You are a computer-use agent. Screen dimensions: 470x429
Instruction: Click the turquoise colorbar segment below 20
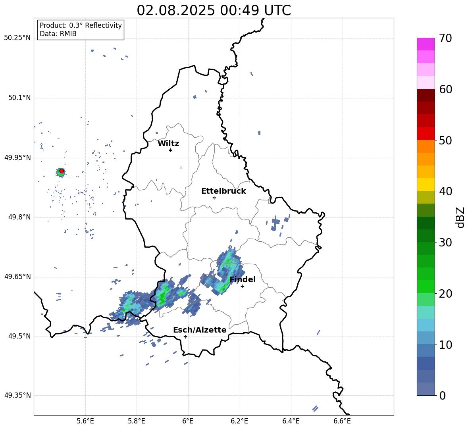[x=426, y=312]
